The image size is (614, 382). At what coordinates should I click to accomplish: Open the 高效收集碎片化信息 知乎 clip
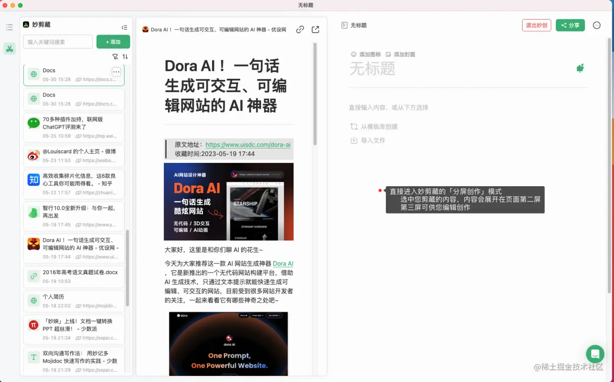(x=74, y=184)
